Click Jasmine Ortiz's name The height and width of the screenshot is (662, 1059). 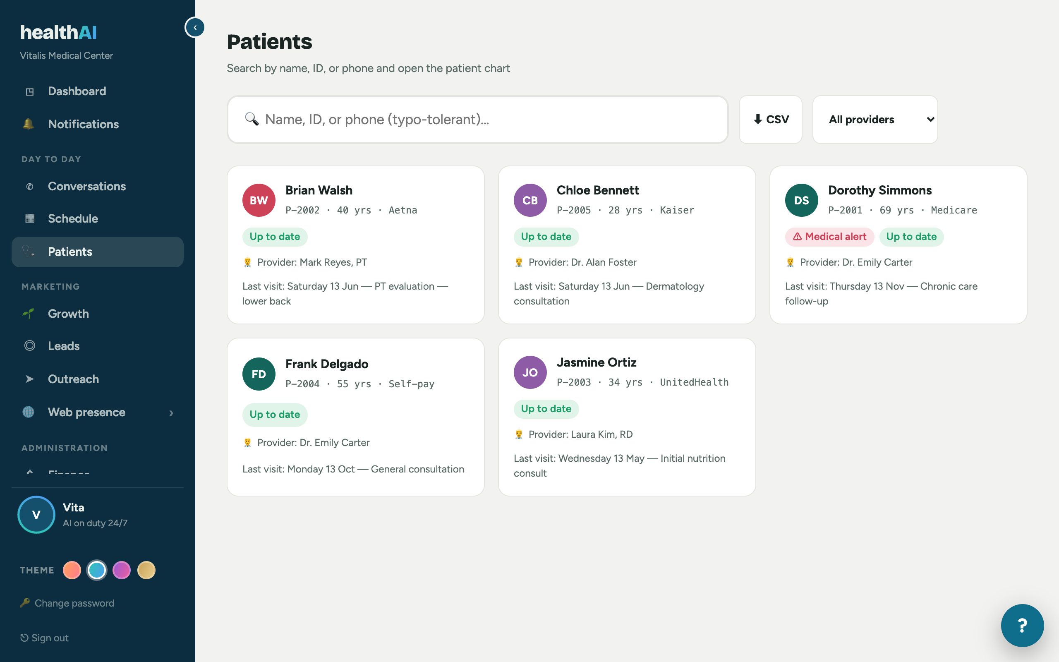point(596,362)
